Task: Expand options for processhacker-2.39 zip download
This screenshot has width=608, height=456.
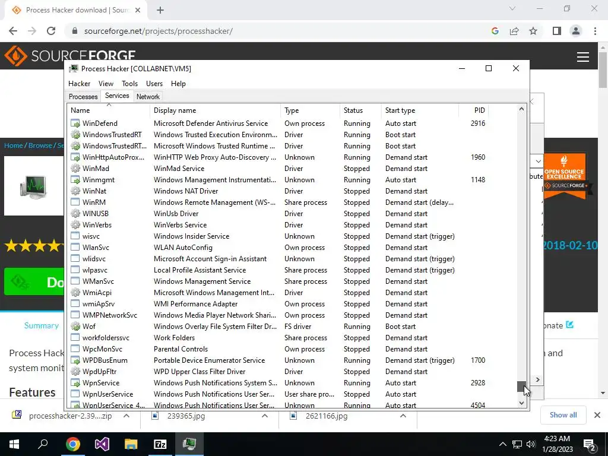Action: [126, 416]
